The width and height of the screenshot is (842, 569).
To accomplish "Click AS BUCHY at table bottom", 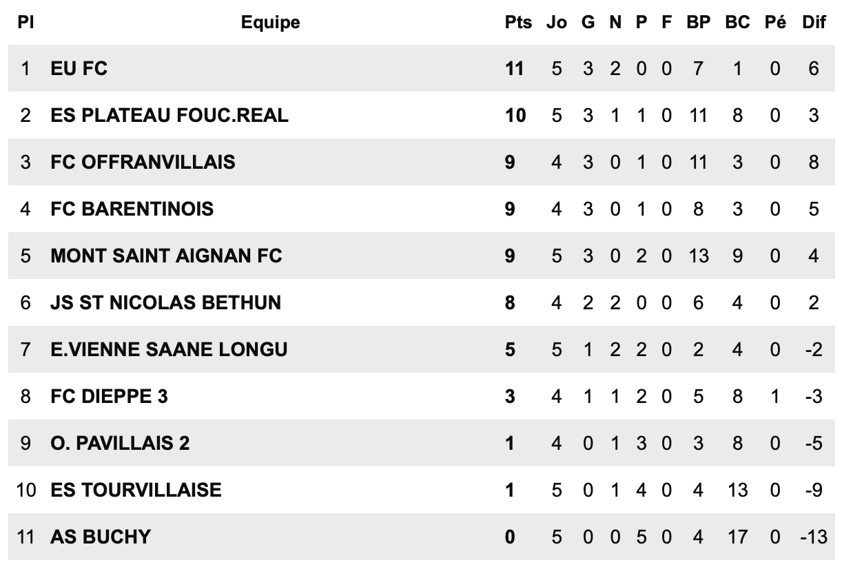I will pyautogui.click(x=100, y=537).
